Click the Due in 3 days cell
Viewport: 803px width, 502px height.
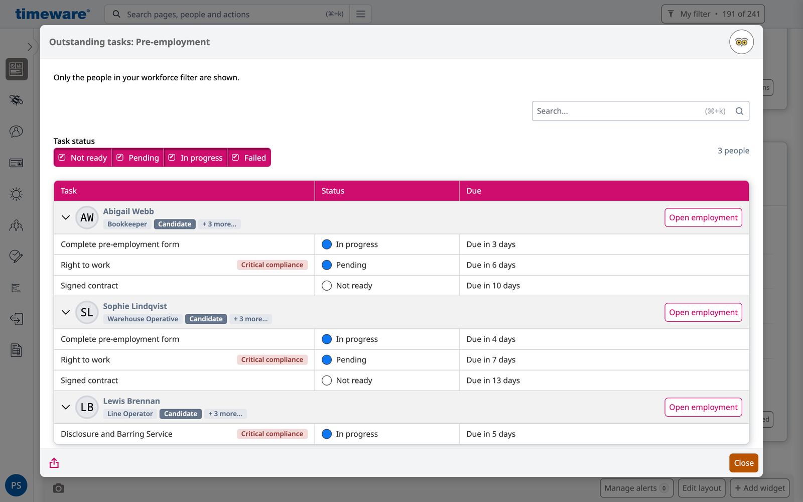604,244
